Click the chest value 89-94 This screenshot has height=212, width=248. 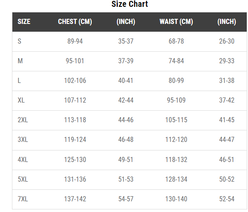coord(75,41)
